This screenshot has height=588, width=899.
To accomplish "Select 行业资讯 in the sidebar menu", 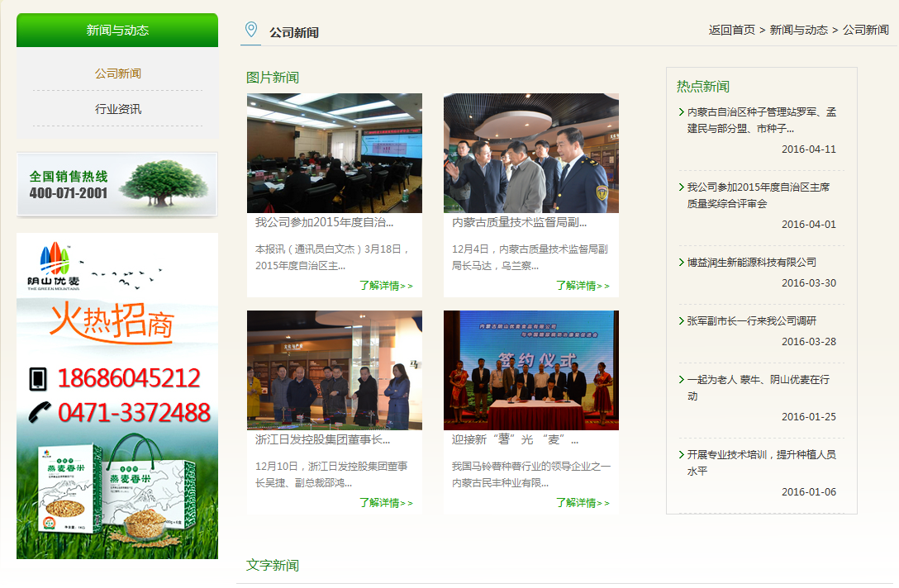I will 117,108.
